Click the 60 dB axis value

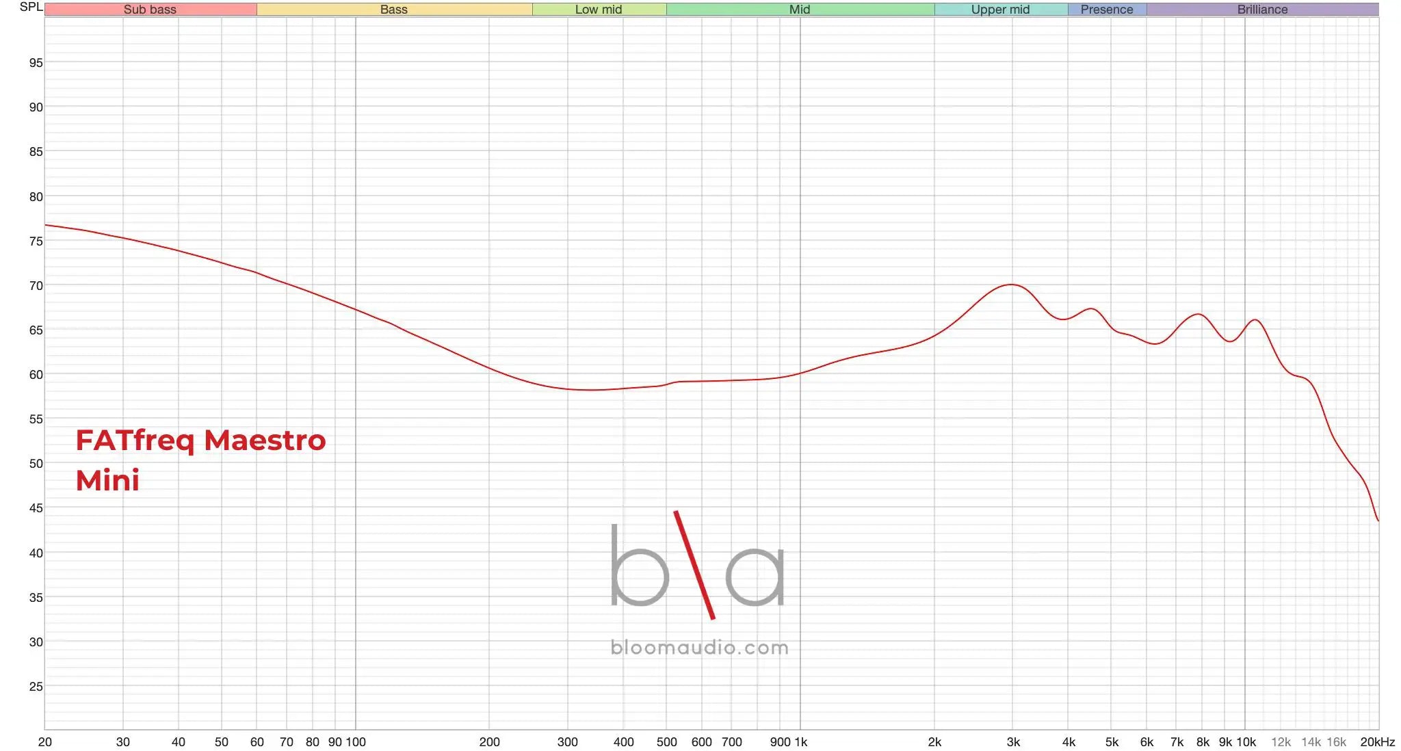pyautogui.click(x=36, y=375)
